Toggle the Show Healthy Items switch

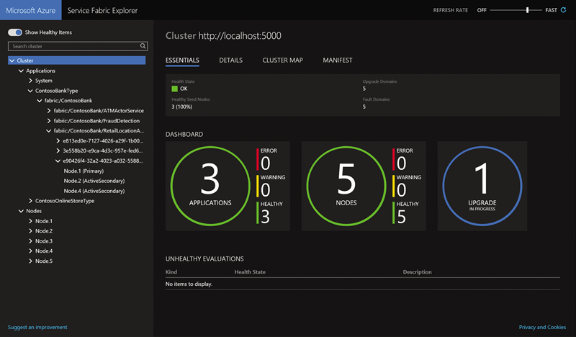click(15, 32)
